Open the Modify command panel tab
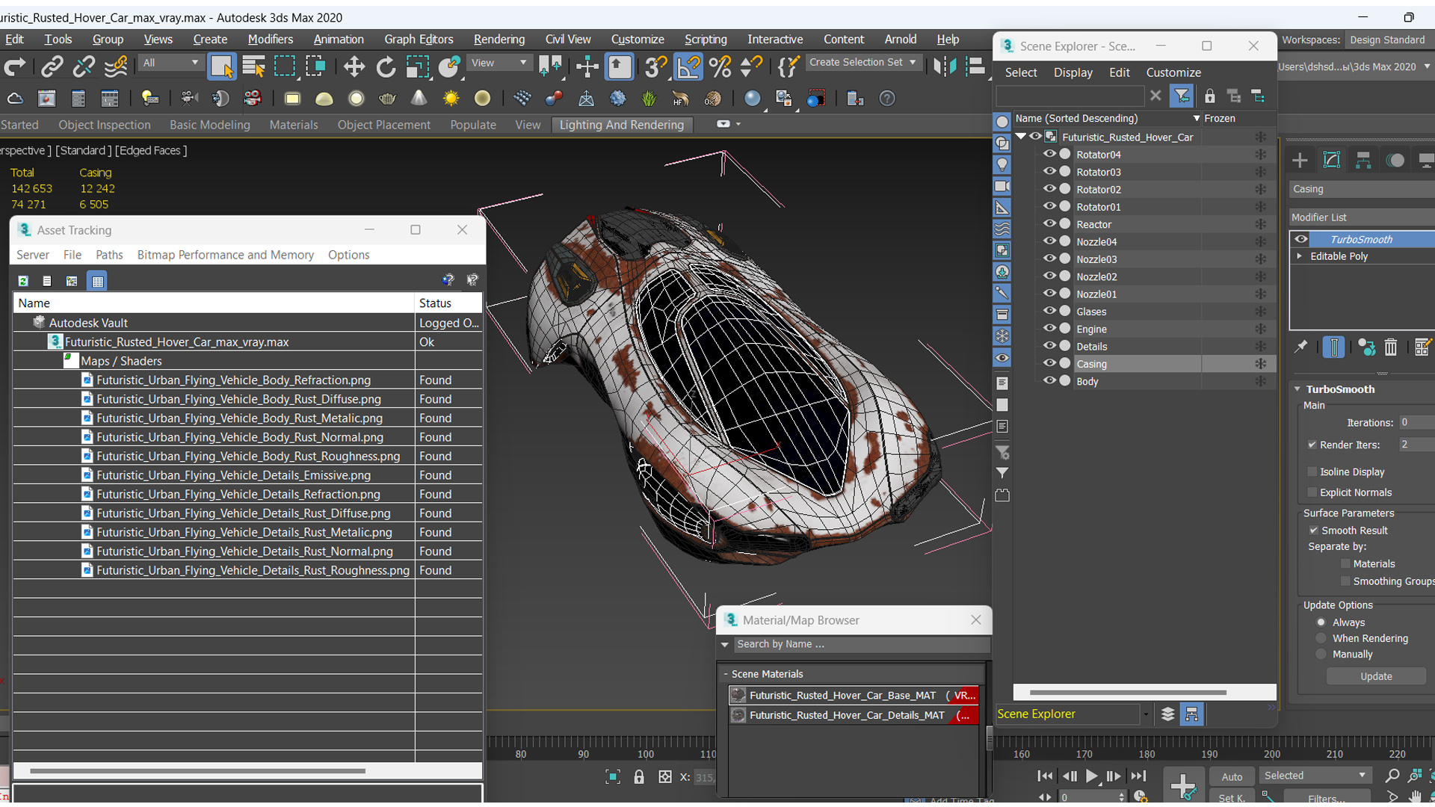Image resolution: width=1435 pixels, height=807 pixels. click(x=1332, y=160)
